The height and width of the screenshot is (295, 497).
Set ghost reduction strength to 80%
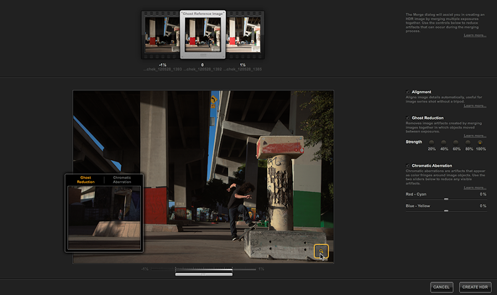468,143
